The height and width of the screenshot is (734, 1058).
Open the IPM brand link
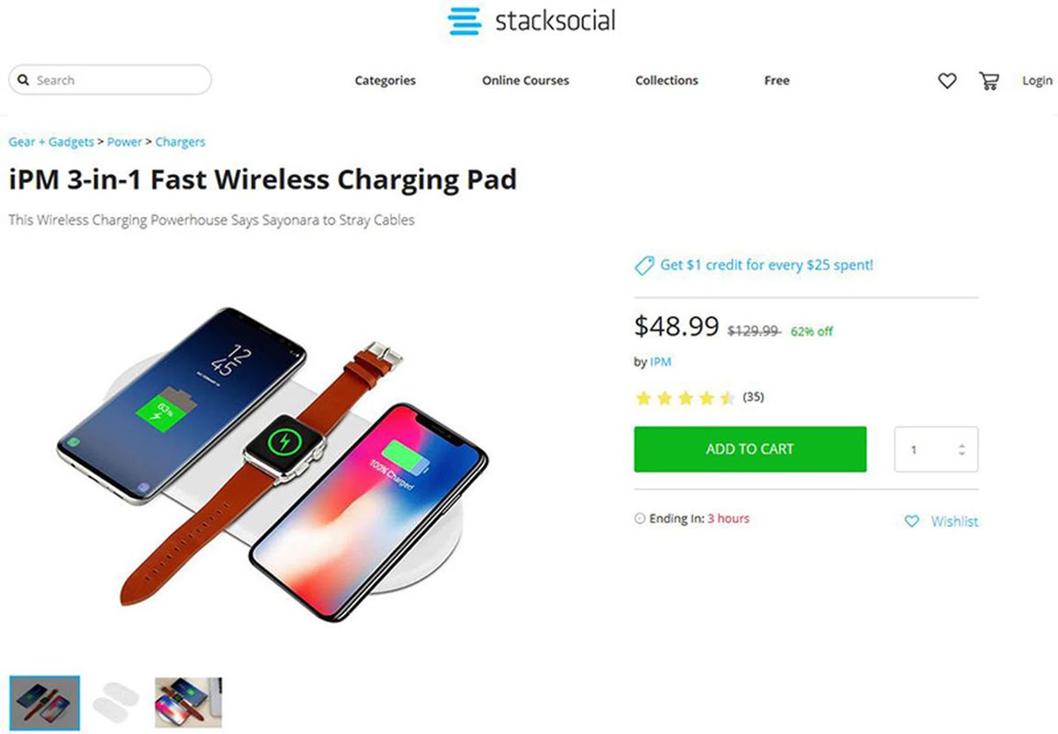click(660, 362)
